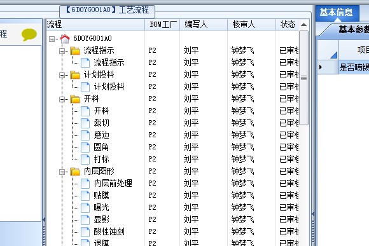This screenshot has height=246, width=369.
Task: Sort by the 核审人 column header
Action: coord(251,24)
